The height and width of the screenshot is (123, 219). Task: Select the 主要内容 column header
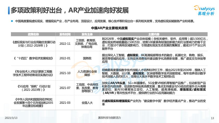[x=154, y=34]
